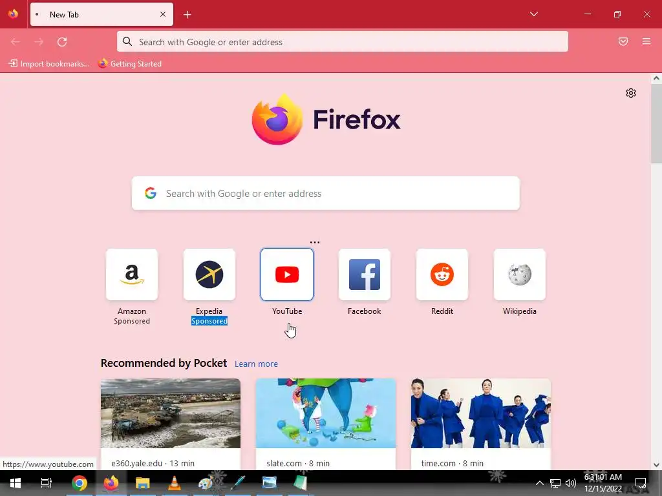Viewport: 662px width, 496px height.
Task: Open VLC media player from taskbar
Action: (174, 483)
